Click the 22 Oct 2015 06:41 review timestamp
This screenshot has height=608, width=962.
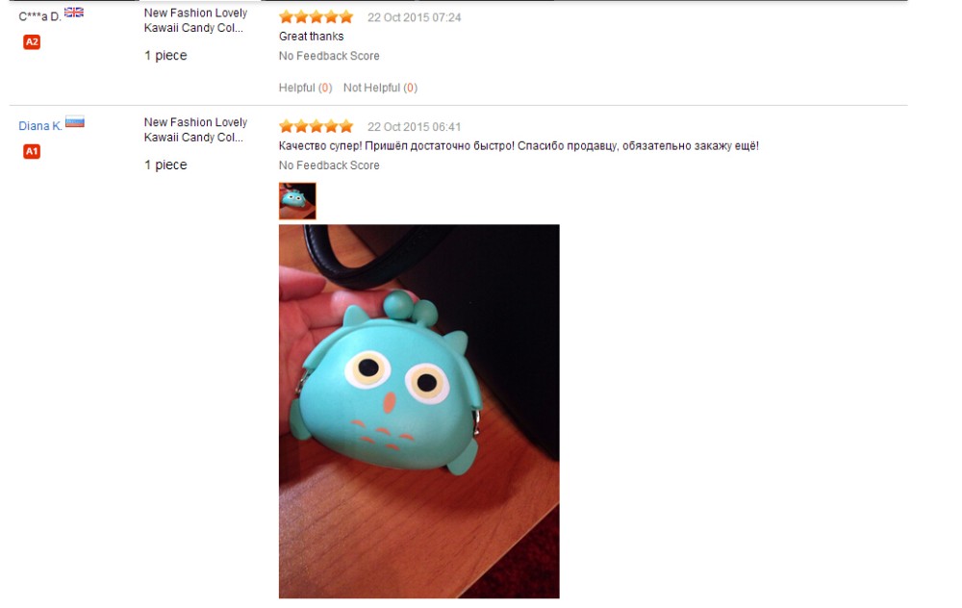[414, 127]
